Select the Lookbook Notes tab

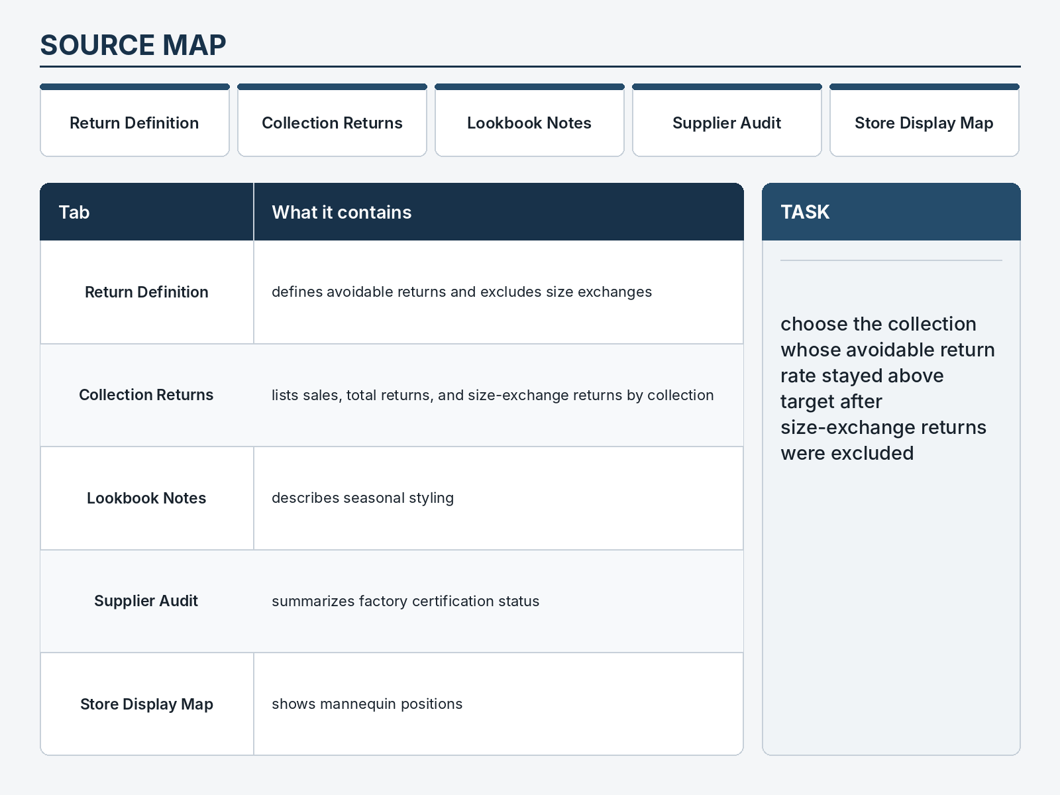(x=529, y=121)
